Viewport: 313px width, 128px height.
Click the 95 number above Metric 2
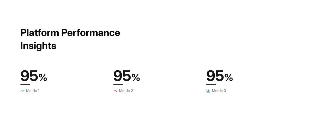(x=122, y=76)
